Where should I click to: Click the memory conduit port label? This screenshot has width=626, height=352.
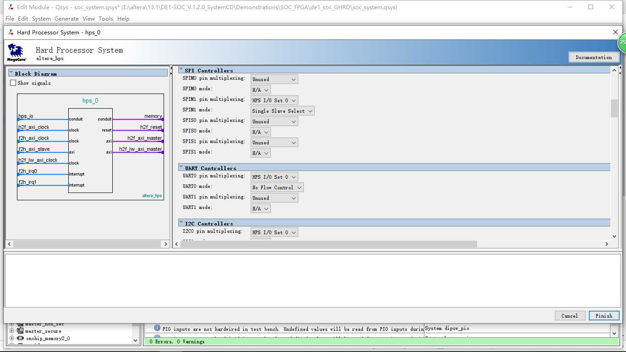(153, 116)
